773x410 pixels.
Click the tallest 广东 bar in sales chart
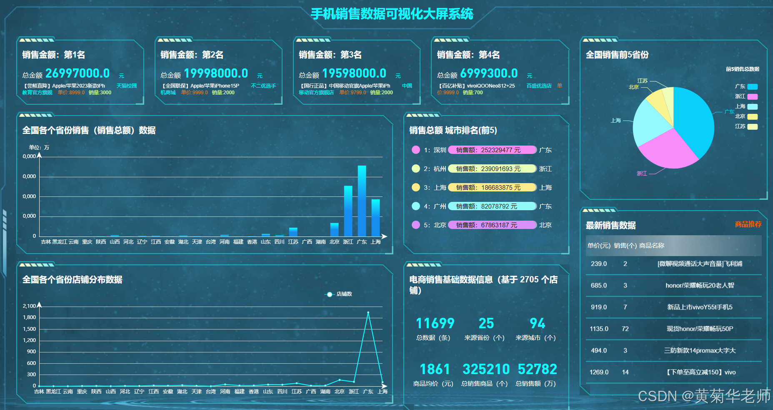(362, 201)
